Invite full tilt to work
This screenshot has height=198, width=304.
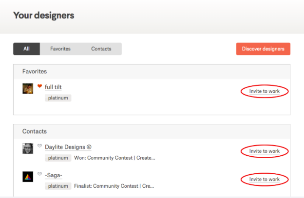point(265,91)
